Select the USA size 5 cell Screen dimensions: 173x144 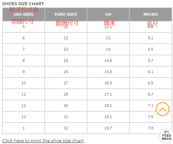pos(24,27)
